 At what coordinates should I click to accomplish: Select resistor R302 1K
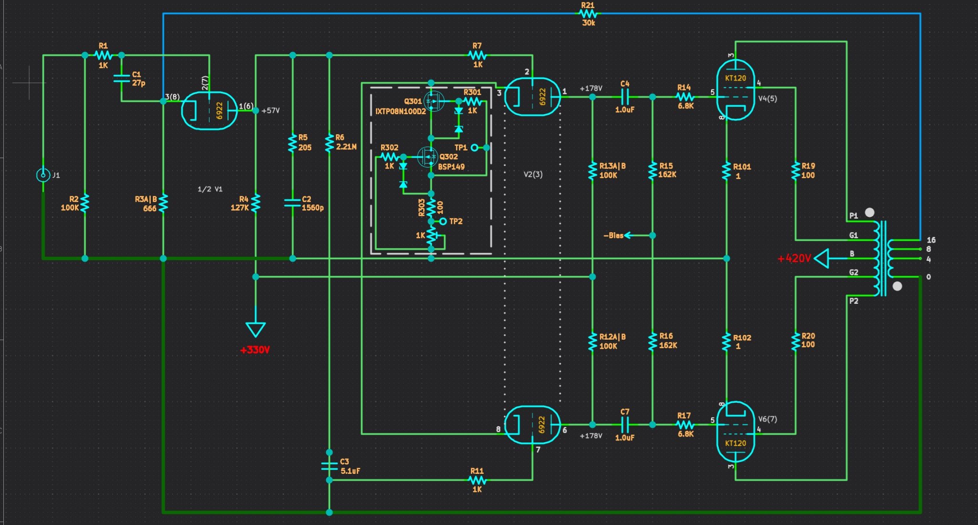389,157
